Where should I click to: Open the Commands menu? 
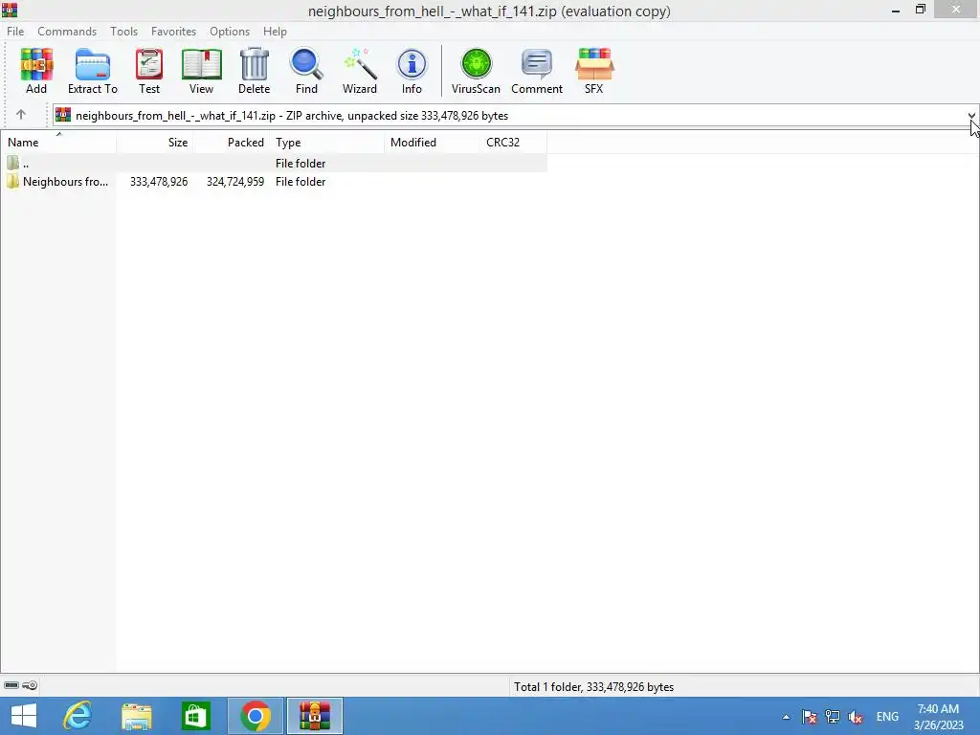[x=67, y=32]
